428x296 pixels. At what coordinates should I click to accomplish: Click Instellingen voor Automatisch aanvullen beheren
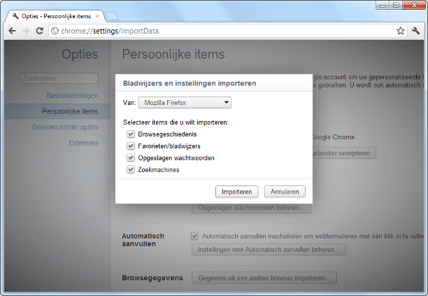pyautogui.click(x=269, y=250)
